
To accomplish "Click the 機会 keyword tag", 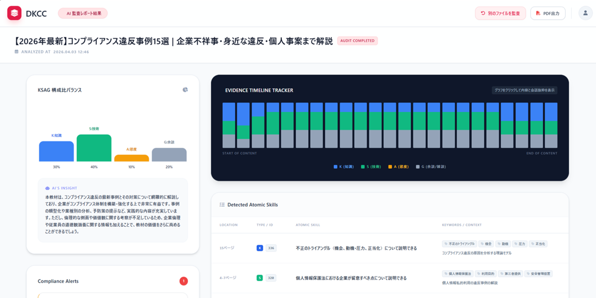I will [x=486, y=244].
